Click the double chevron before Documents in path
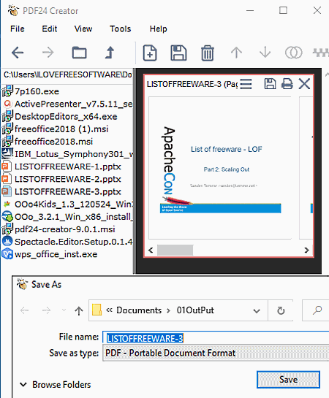This screenshot has width=329, height=398. pyautogui.click(x=109, y=310)
